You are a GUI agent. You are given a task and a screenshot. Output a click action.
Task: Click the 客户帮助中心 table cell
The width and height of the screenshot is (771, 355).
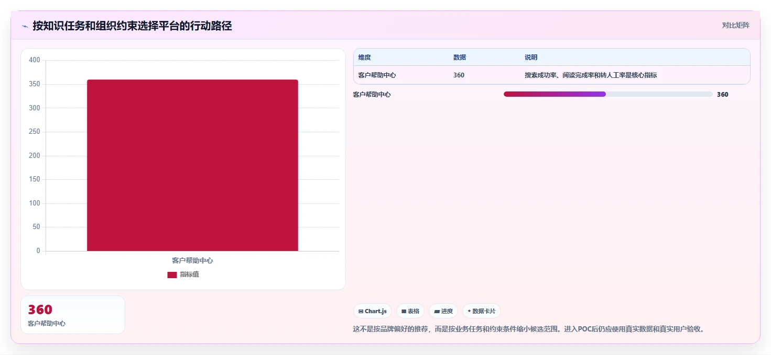coord(377,75)
